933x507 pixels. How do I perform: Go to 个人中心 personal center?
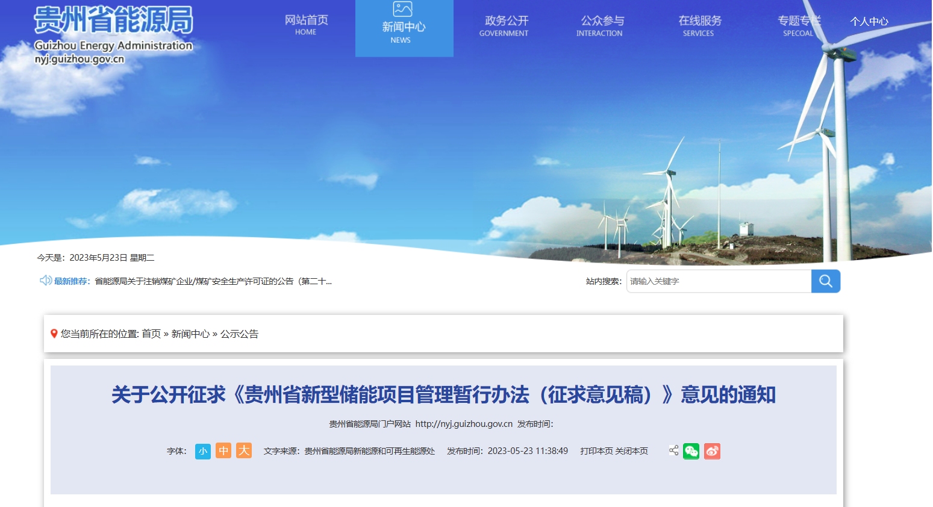(869, 22)
